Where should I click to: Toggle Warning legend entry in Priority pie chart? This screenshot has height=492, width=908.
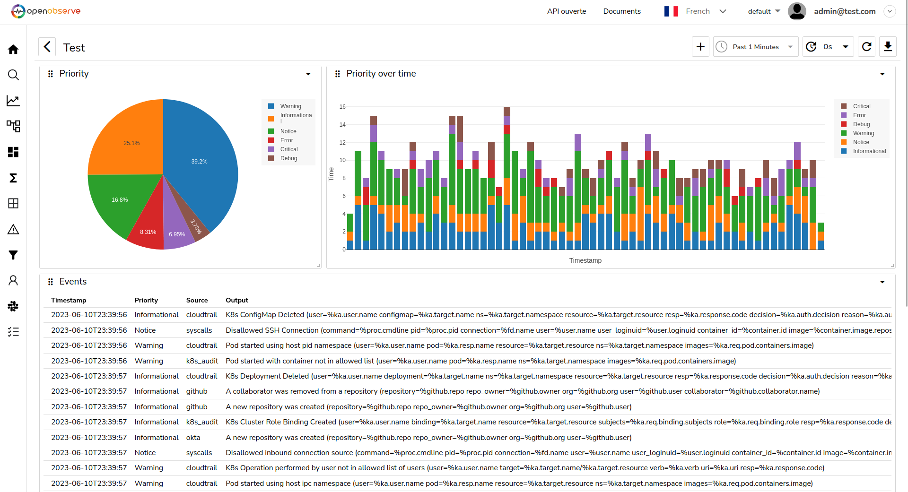[290, 106]
